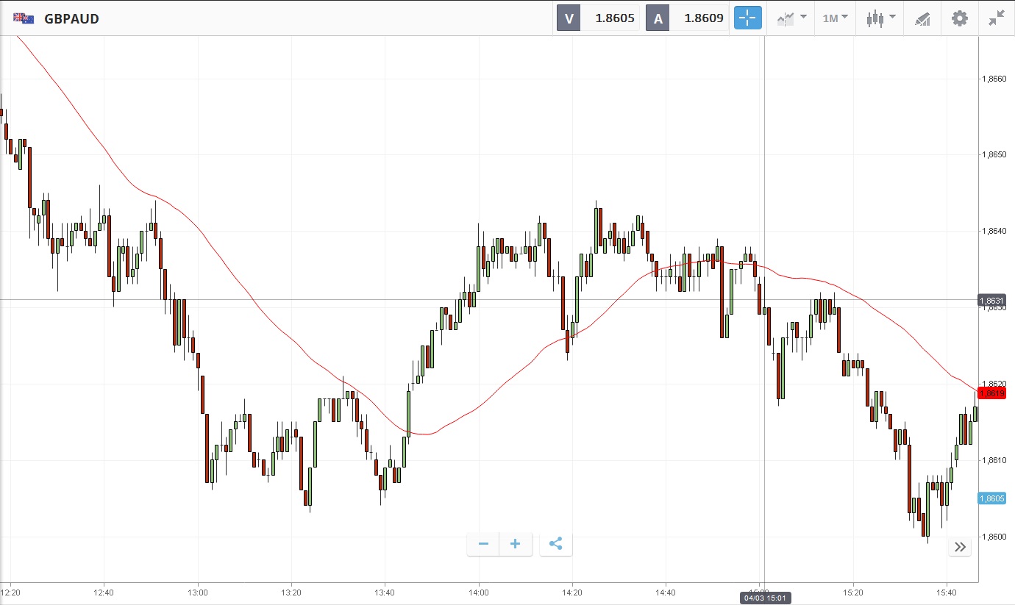Toggle the crosshair cursor tool

coord(747,18)
